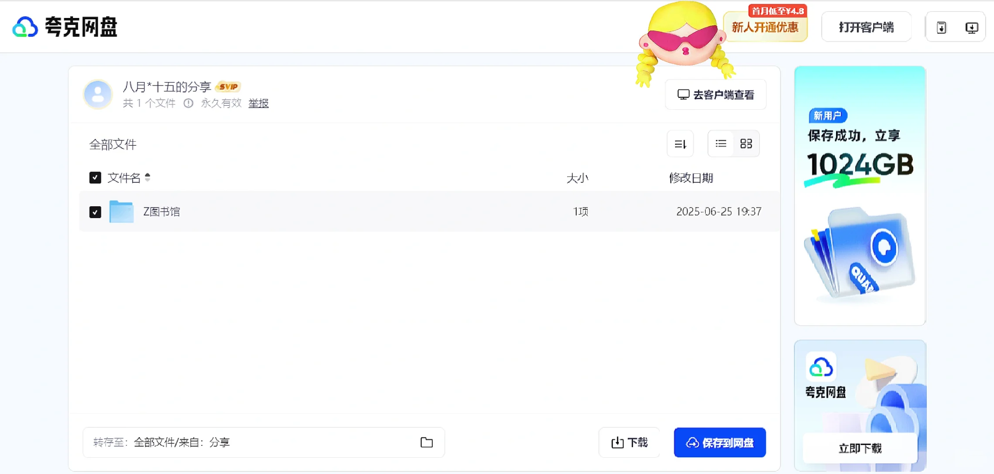Click the 修改日期 column header

click(691, 178)
